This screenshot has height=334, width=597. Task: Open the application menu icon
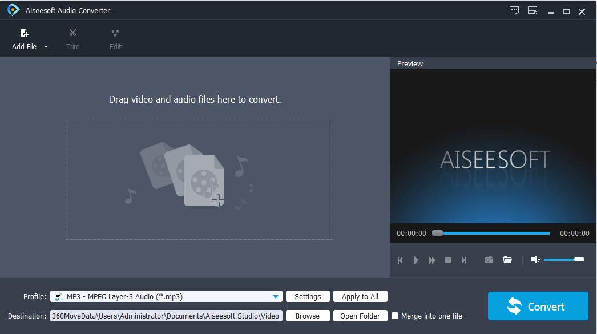click(532, 10)
